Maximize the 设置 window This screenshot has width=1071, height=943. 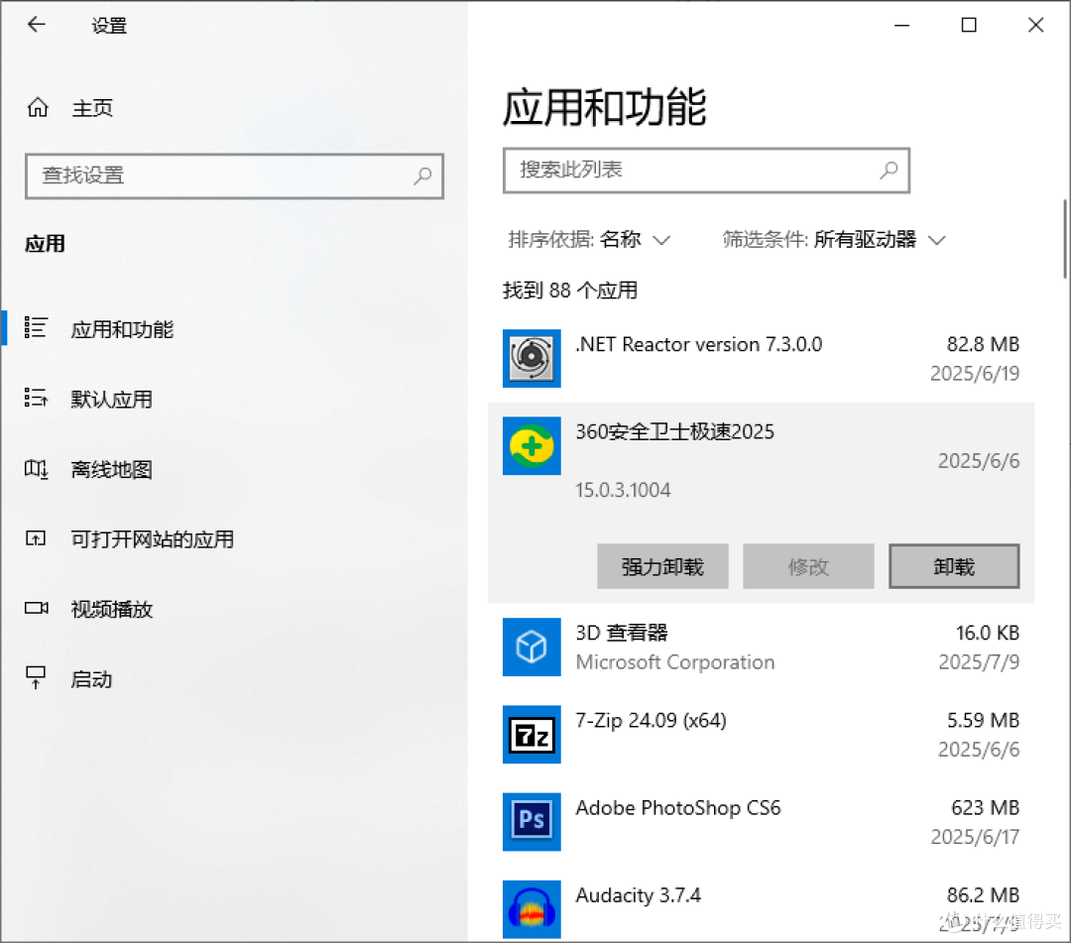(969, 25)
